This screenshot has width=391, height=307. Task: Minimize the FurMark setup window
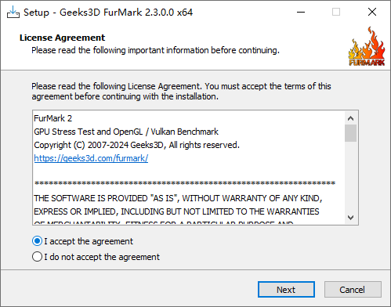(x=301, y=12)
